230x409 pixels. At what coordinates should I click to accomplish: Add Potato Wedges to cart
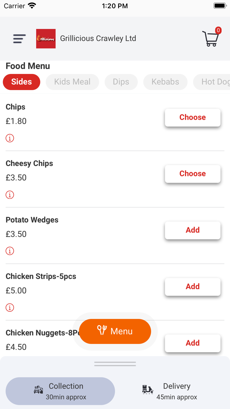[x=193, y=230]
